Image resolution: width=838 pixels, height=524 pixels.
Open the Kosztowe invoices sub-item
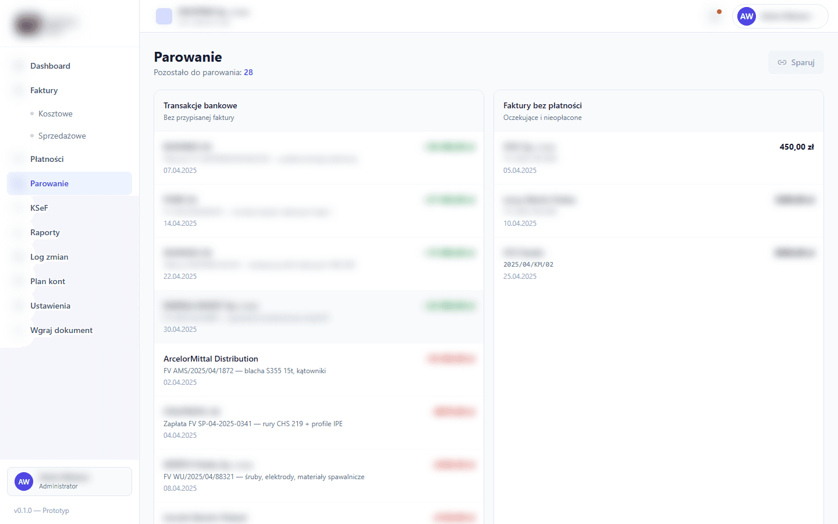click(x=55, y=114)
